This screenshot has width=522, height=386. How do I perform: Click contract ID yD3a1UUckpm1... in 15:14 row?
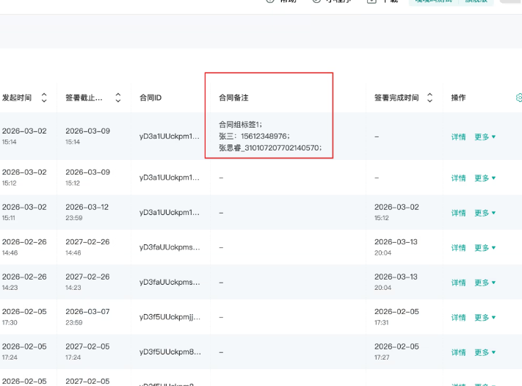[x=170, y=136]
